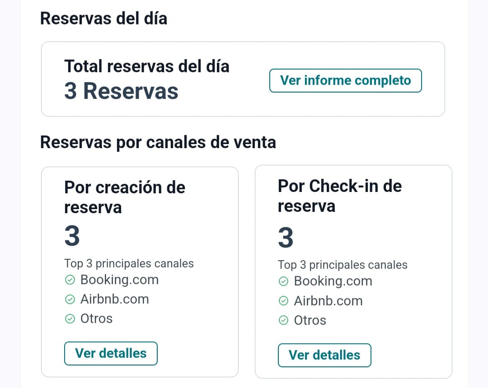Image resolution: width=488 pixels, height=388 pixels.
Task: Click Ver detalles under Por Check-in de reserva
Action: coord(324,355)
